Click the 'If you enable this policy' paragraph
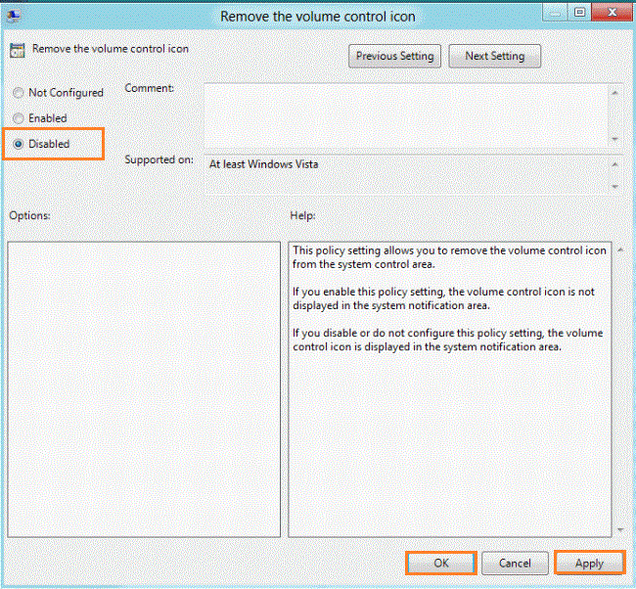This screenshot has width=636, height=589. tap(444, 298)
